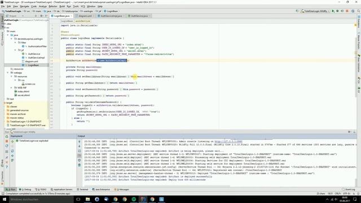Open the VCS menu

(x=83, y=6)
